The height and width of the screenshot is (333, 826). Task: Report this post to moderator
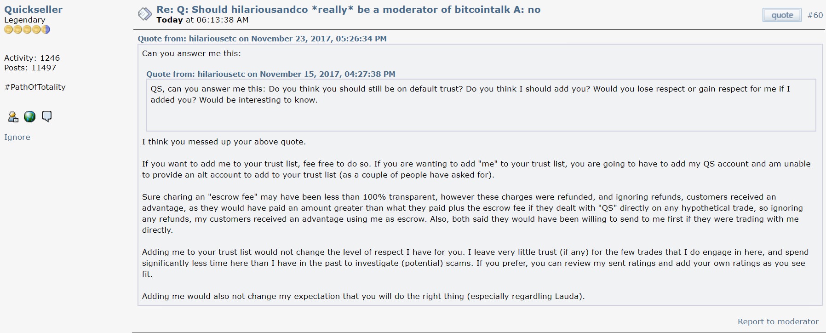tap(778, 322)
